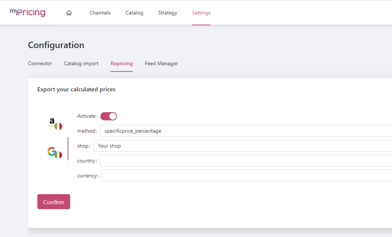Image resolution: width=392 pixels, height=237 pixels.
Task: Click the Export your calculated prices heading
Action: 77,89
